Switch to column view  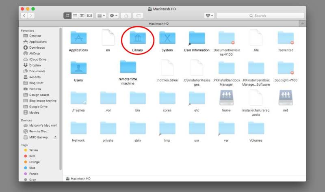pyautogui.click(x=82, y=15)
